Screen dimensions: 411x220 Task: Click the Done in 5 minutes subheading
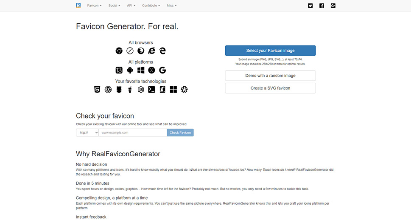point(92,183)
